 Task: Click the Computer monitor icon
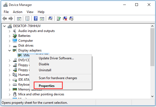pyautogui.click(x=15, y=41)
